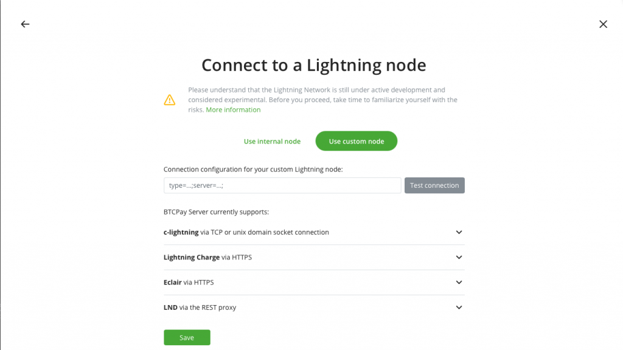The image size is (623, 350).
Task: Expand the Eclair via HTTPS chevron
Action: click(x=459, y=282)
